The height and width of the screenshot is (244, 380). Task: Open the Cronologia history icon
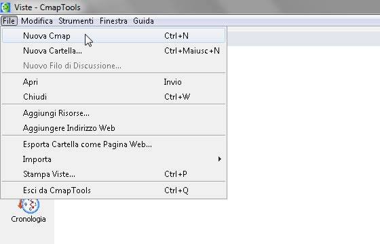(29, 206)
